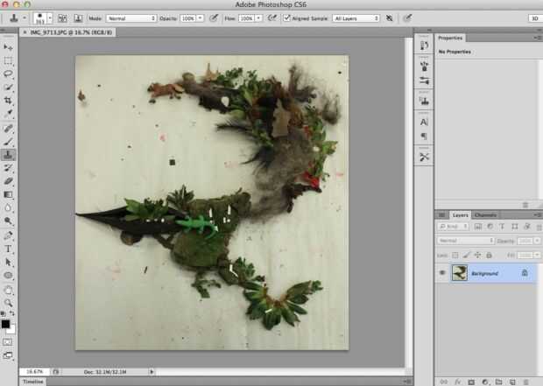Select the Pen tool
Screen dimensions: 543x386
click(x=8, y=235)
